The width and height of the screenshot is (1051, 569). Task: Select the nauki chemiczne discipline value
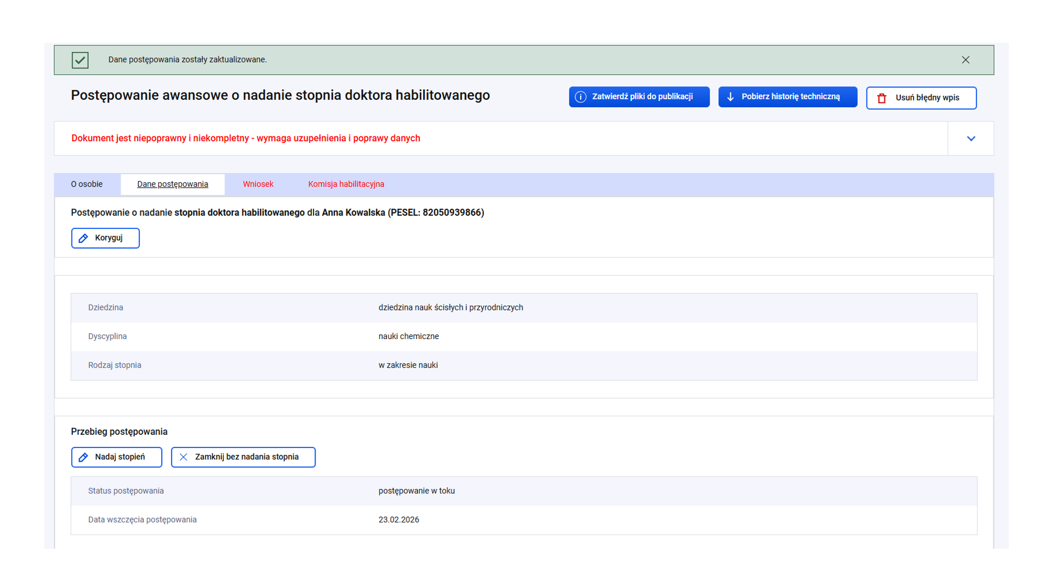(408, 337)
